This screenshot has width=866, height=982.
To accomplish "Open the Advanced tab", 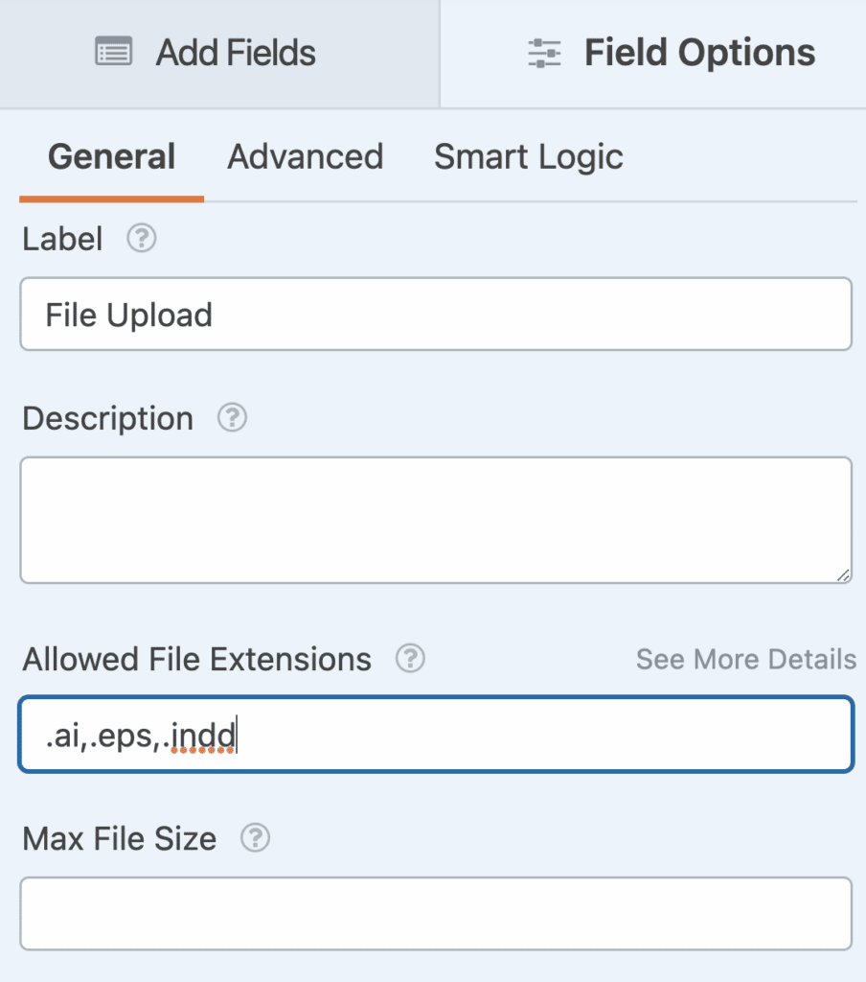I will point(305,156).
